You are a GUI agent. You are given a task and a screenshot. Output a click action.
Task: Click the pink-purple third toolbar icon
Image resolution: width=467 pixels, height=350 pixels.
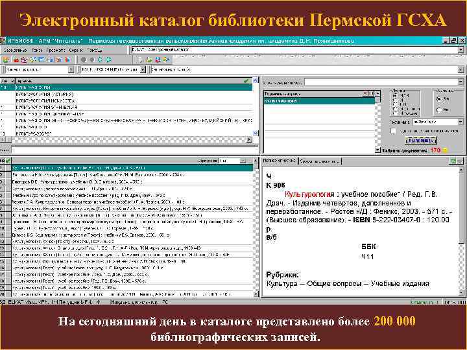point(24,60)
